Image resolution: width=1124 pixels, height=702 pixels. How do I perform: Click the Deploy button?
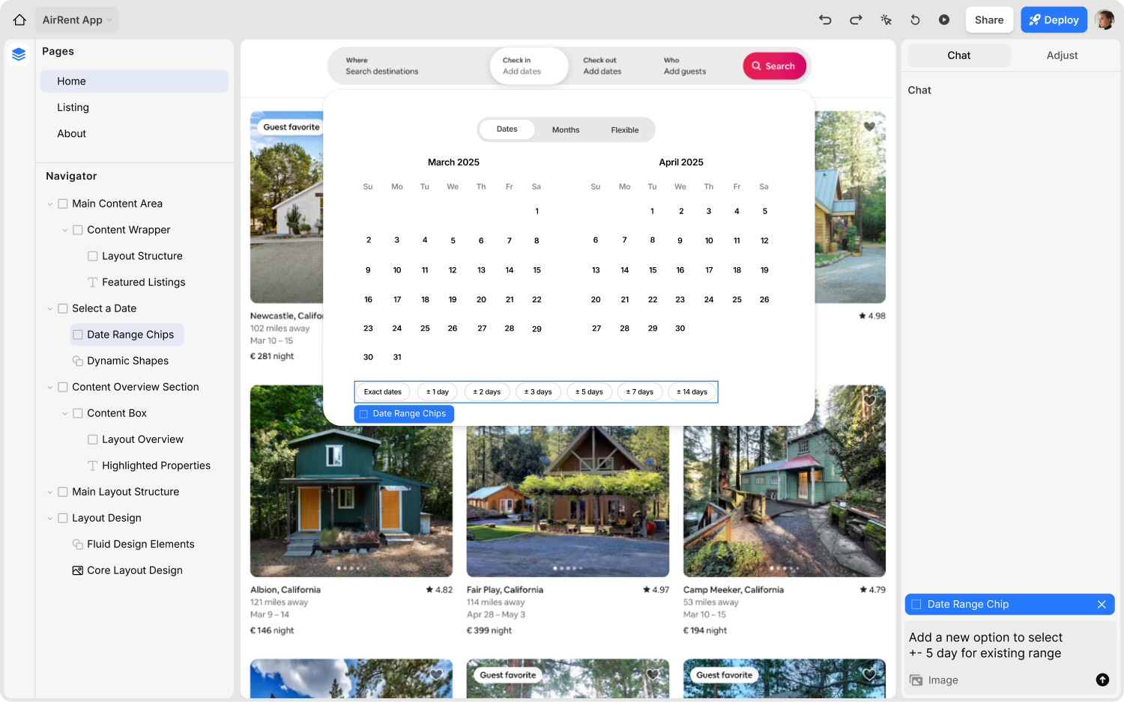pos(1054,20)
